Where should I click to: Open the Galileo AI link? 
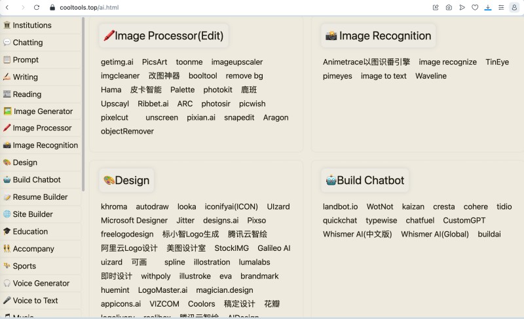[274, 248]
